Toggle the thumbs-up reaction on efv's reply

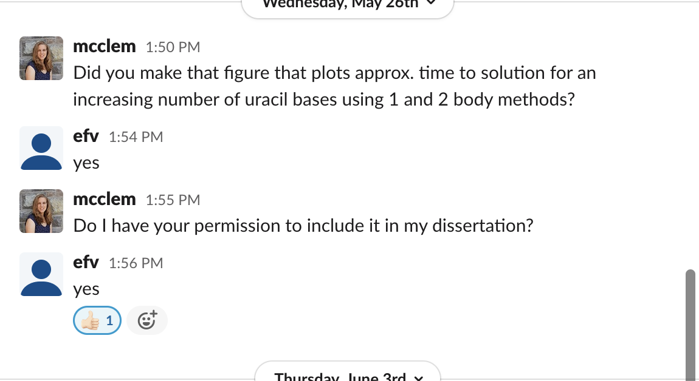(x=97, y=320)
